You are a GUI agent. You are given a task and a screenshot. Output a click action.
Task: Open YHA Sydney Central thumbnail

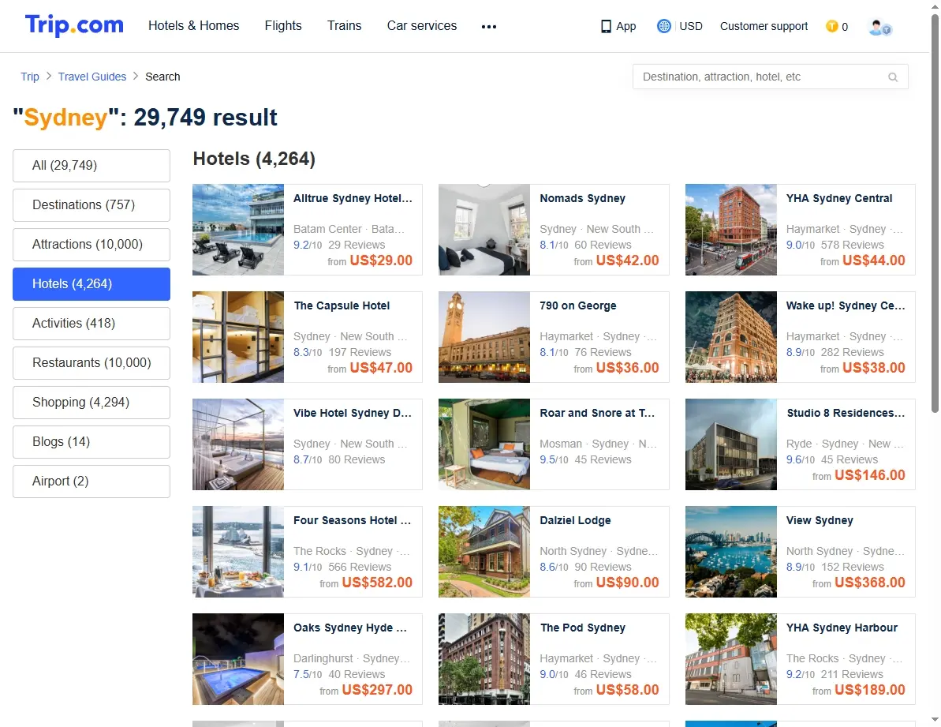click(x=731, y=230)
